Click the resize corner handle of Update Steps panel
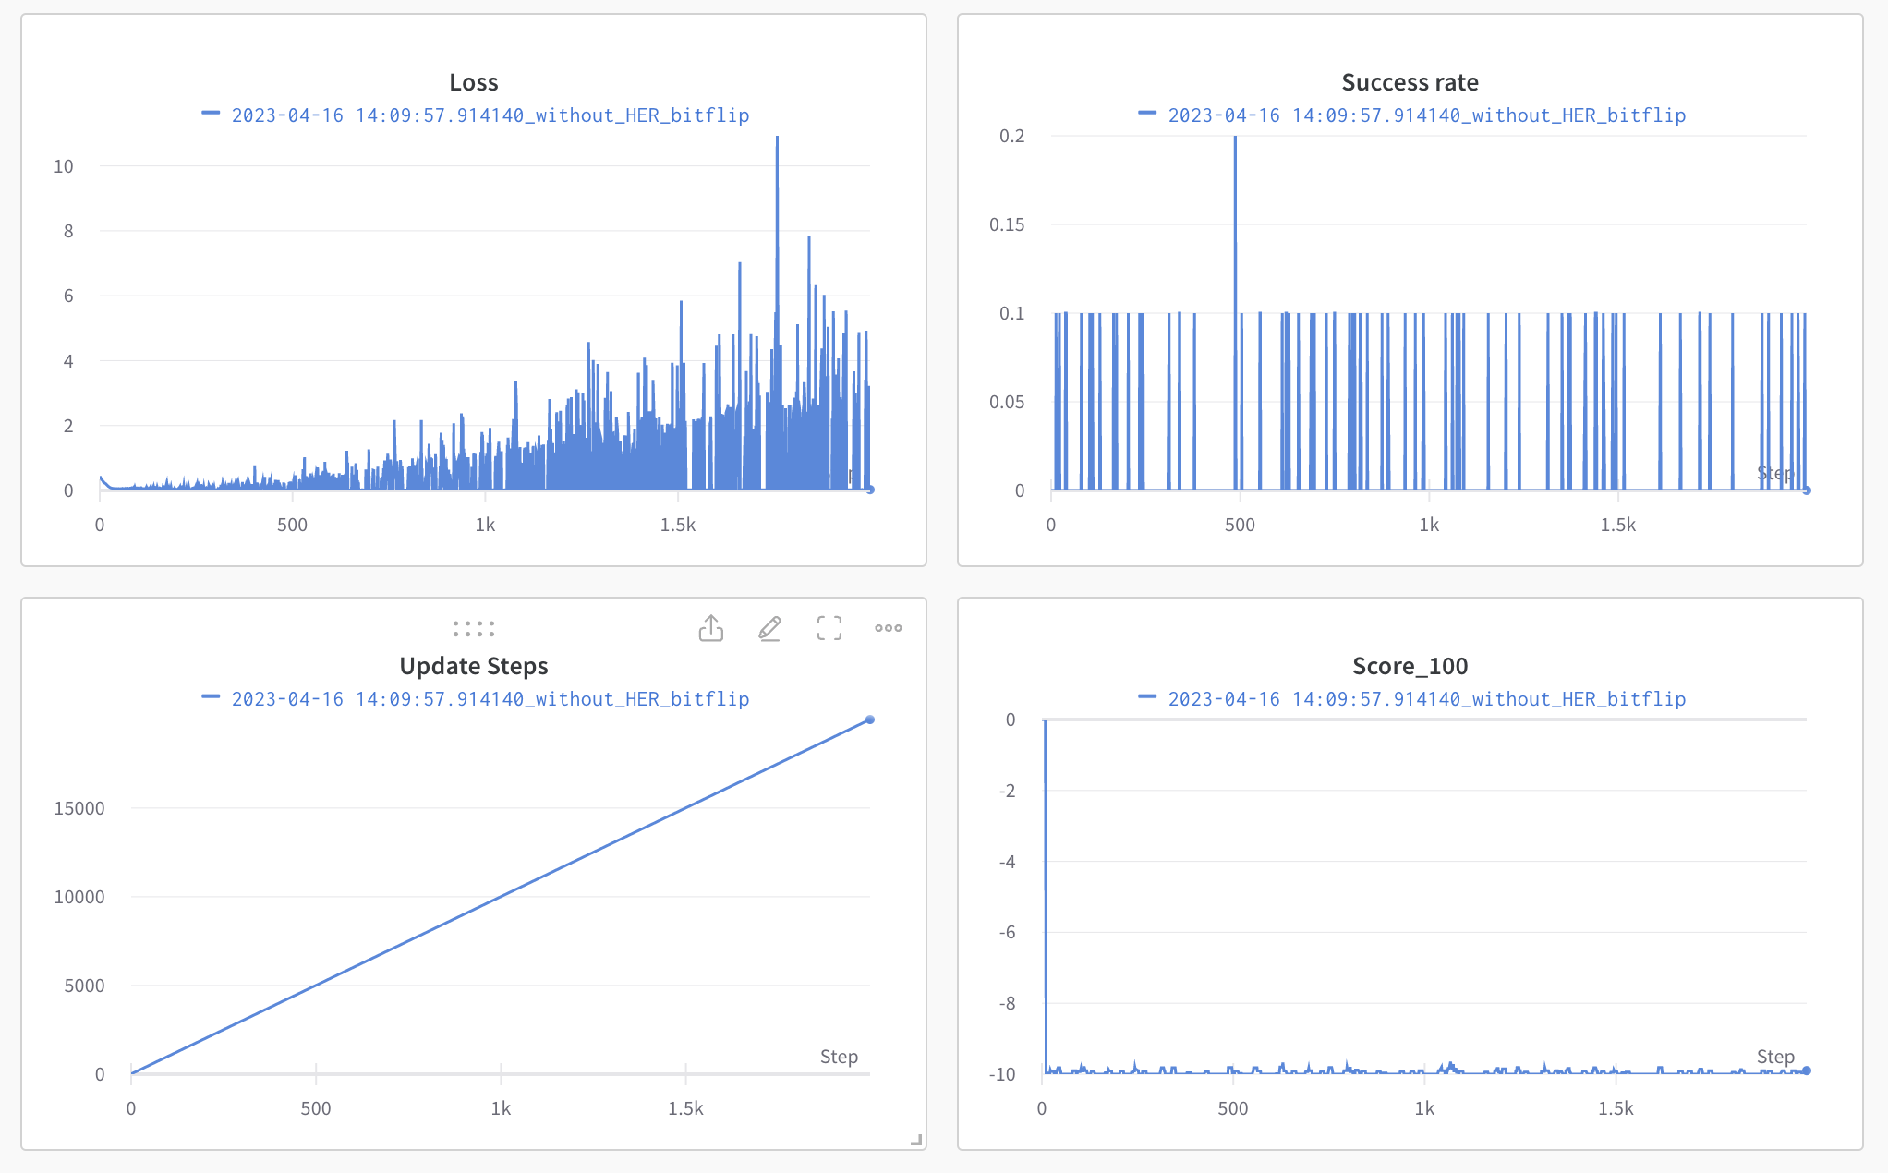Screen dimensions: 1888x1173 (x=916, y=1141)
